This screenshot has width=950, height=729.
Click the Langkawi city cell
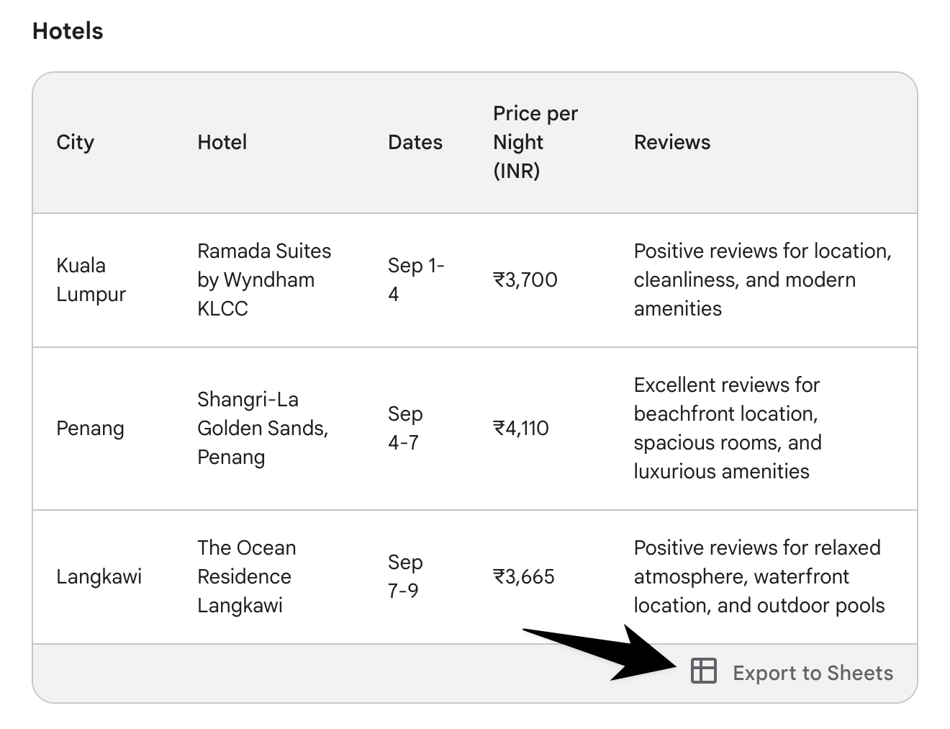click(x=99, y=577)
